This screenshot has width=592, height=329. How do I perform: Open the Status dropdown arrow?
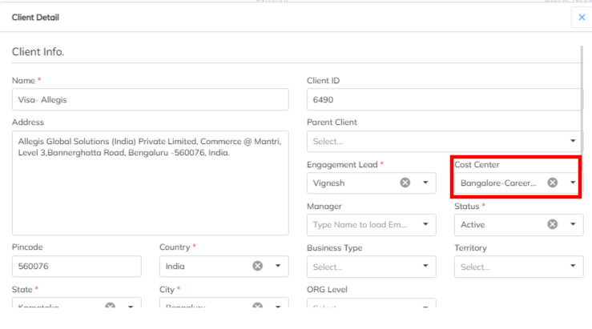(573, 225)
